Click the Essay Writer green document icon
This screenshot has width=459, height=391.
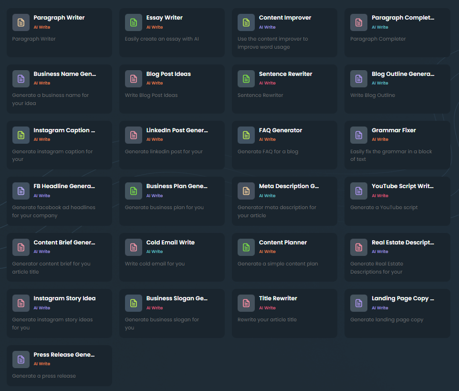(x=134, y=22)
